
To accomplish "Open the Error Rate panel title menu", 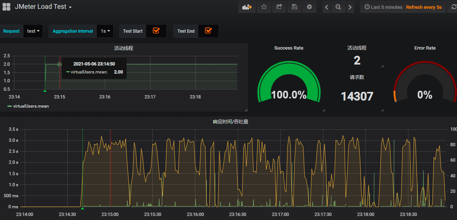I will [425, 48].
